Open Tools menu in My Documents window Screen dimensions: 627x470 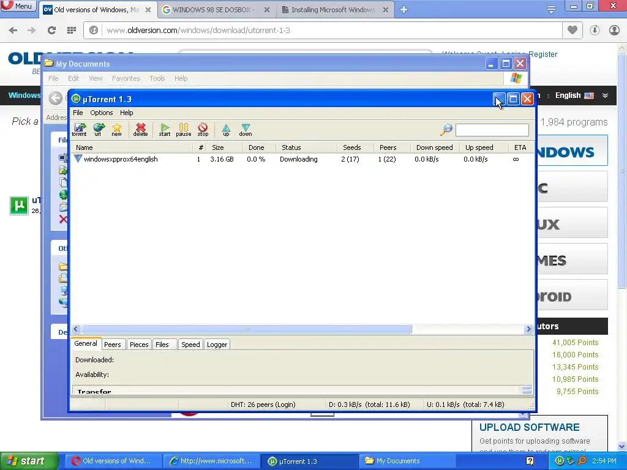click(157, 78)
